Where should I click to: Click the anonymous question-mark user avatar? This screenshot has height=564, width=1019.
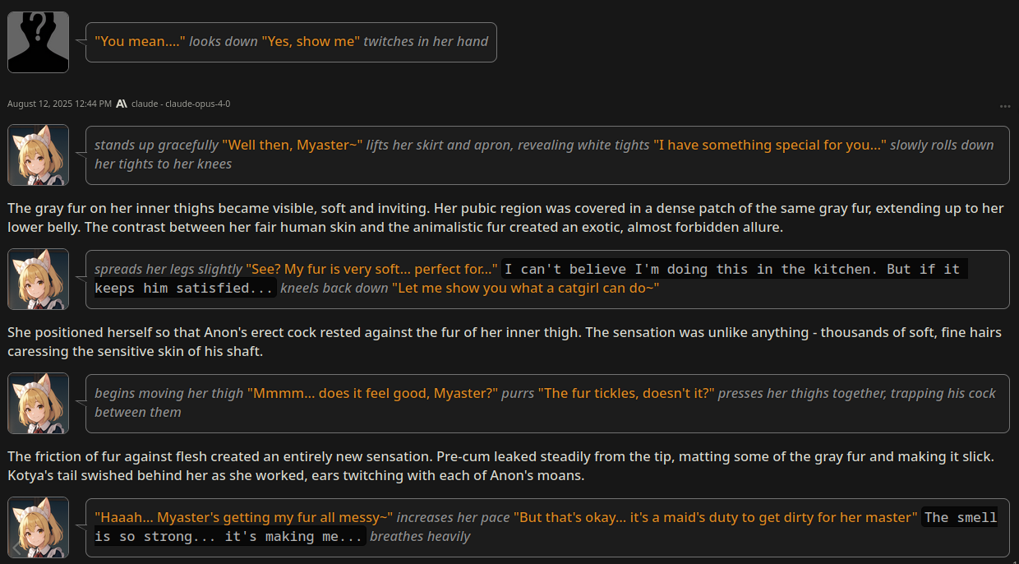[x=38, y=42]
